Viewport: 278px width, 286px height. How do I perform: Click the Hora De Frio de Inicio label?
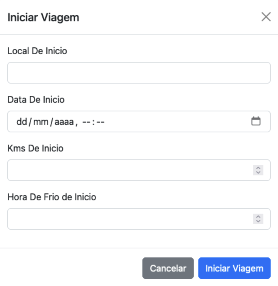click(x=52, y=197)
